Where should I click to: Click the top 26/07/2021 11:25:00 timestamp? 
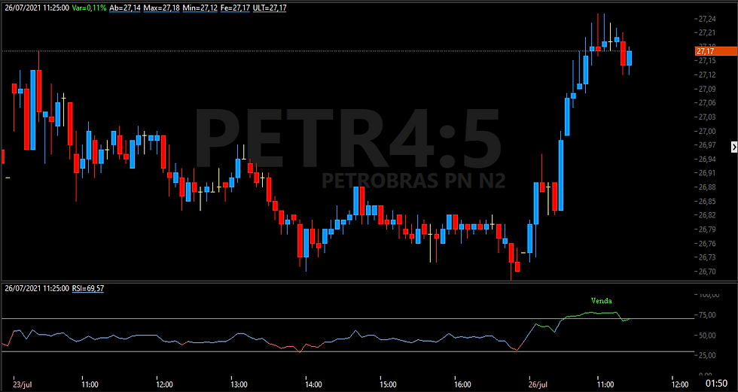(x=37, y=8)
